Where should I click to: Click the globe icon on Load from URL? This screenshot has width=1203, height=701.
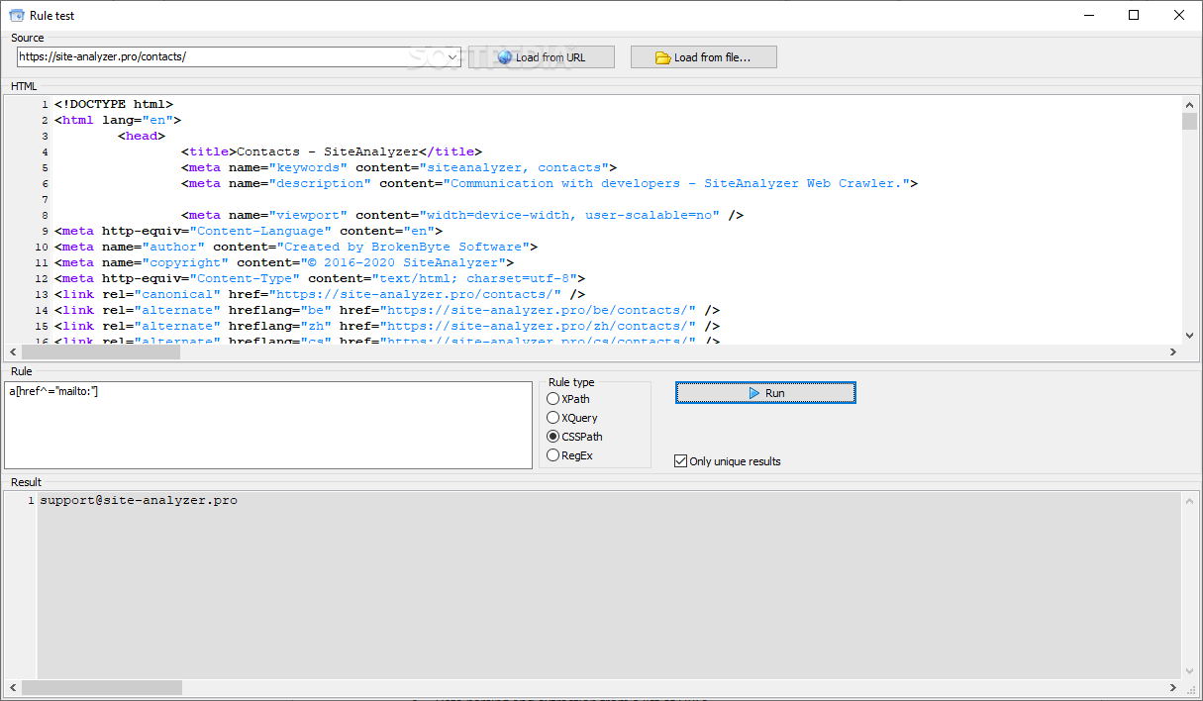click(x=505, y=57)
